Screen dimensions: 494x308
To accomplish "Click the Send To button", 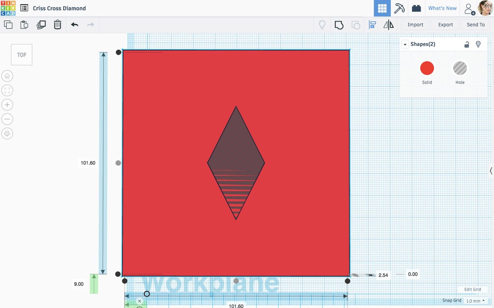I will point(476,25).
